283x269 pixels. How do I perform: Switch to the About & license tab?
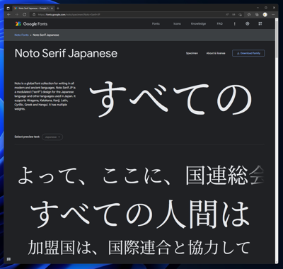[216, 53]
